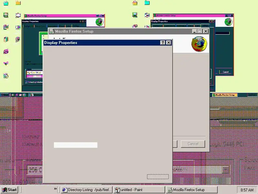Click Cancel in Mozilla Firefox Setup
The image size is (258, 194).
click(193, 144)
